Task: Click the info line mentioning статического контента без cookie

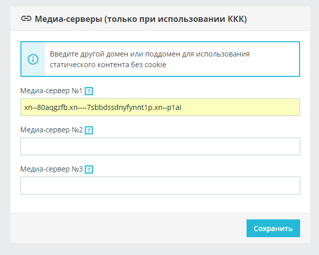Action: coord(108,65)
